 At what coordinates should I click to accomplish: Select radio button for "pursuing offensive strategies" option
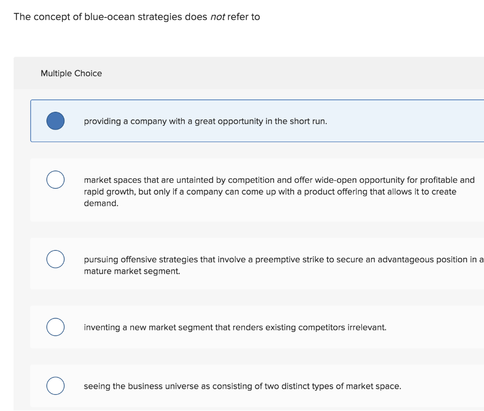(x=55, y=259)
